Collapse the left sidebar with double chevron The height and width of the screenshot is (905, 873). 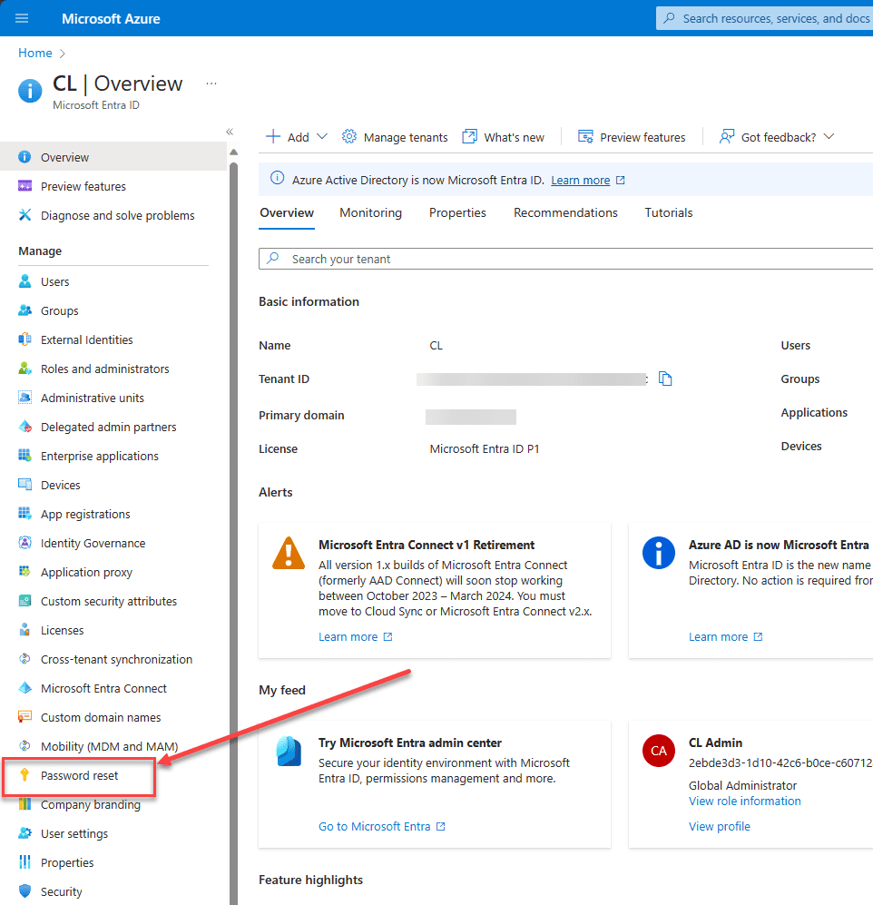tap(230, 132)
